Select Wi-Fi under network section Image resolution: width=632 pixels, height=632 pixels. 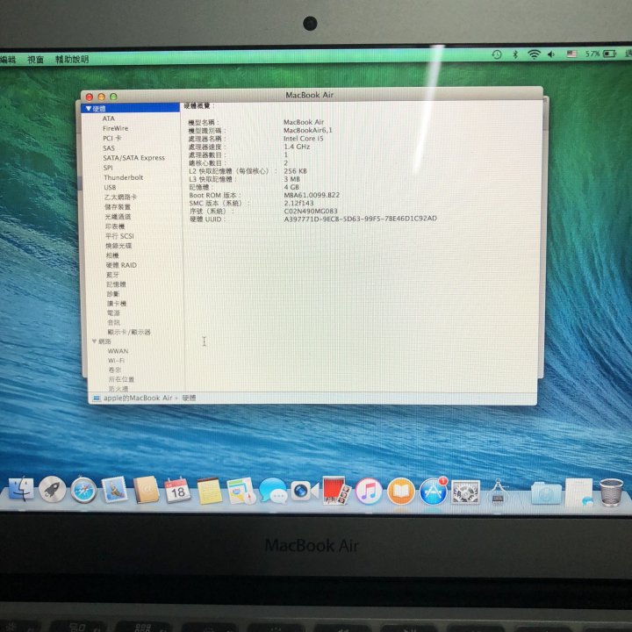pyautogui.click(x=116, y=361)
